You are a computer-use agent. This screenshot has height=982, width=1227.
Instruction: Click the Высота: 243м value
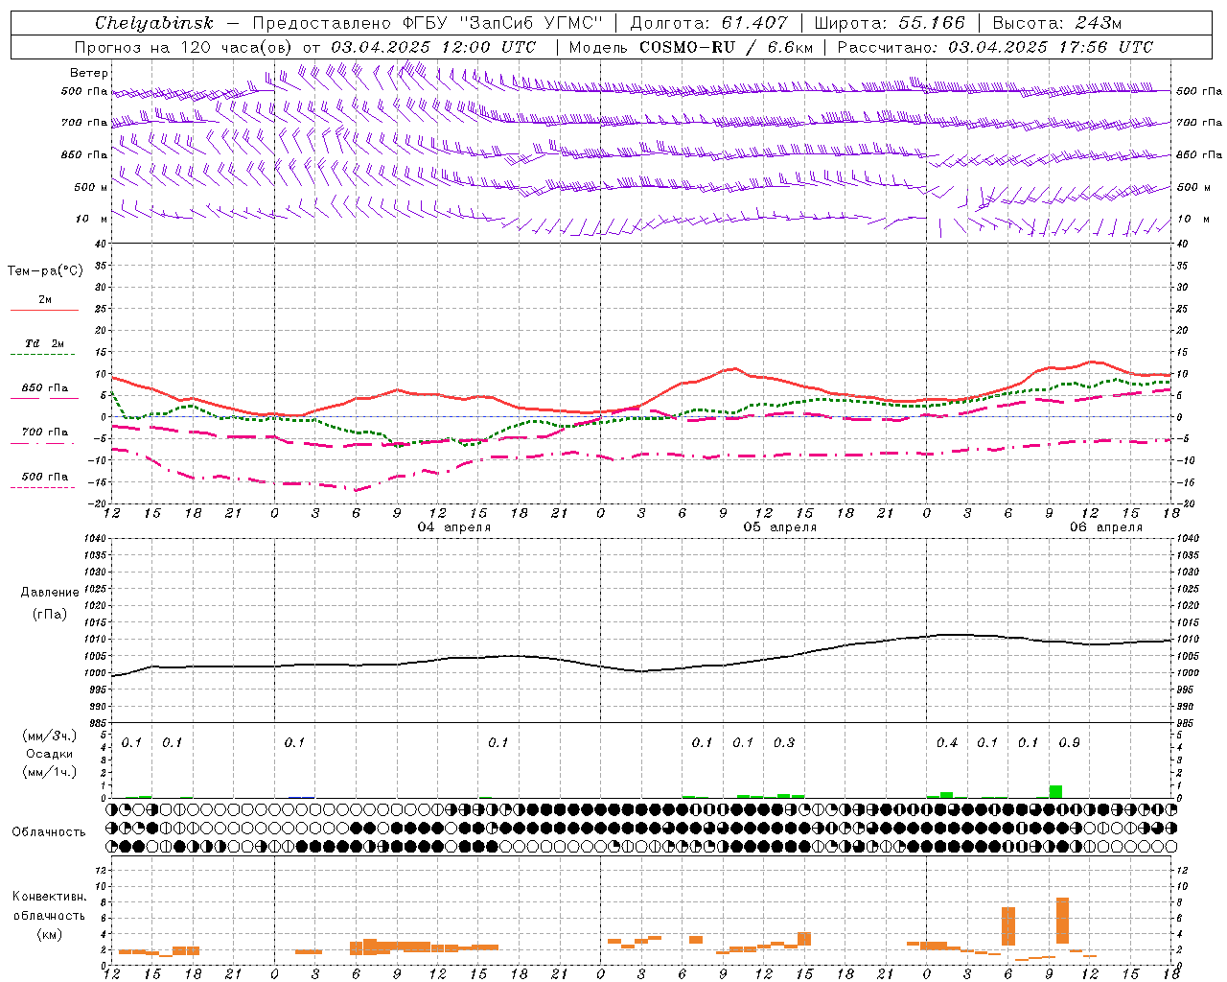(x=1056, y=22)
